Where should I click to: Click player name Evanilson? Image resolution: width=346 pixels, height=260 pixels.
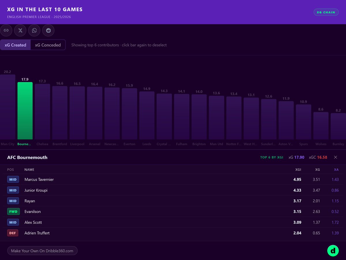33,212
